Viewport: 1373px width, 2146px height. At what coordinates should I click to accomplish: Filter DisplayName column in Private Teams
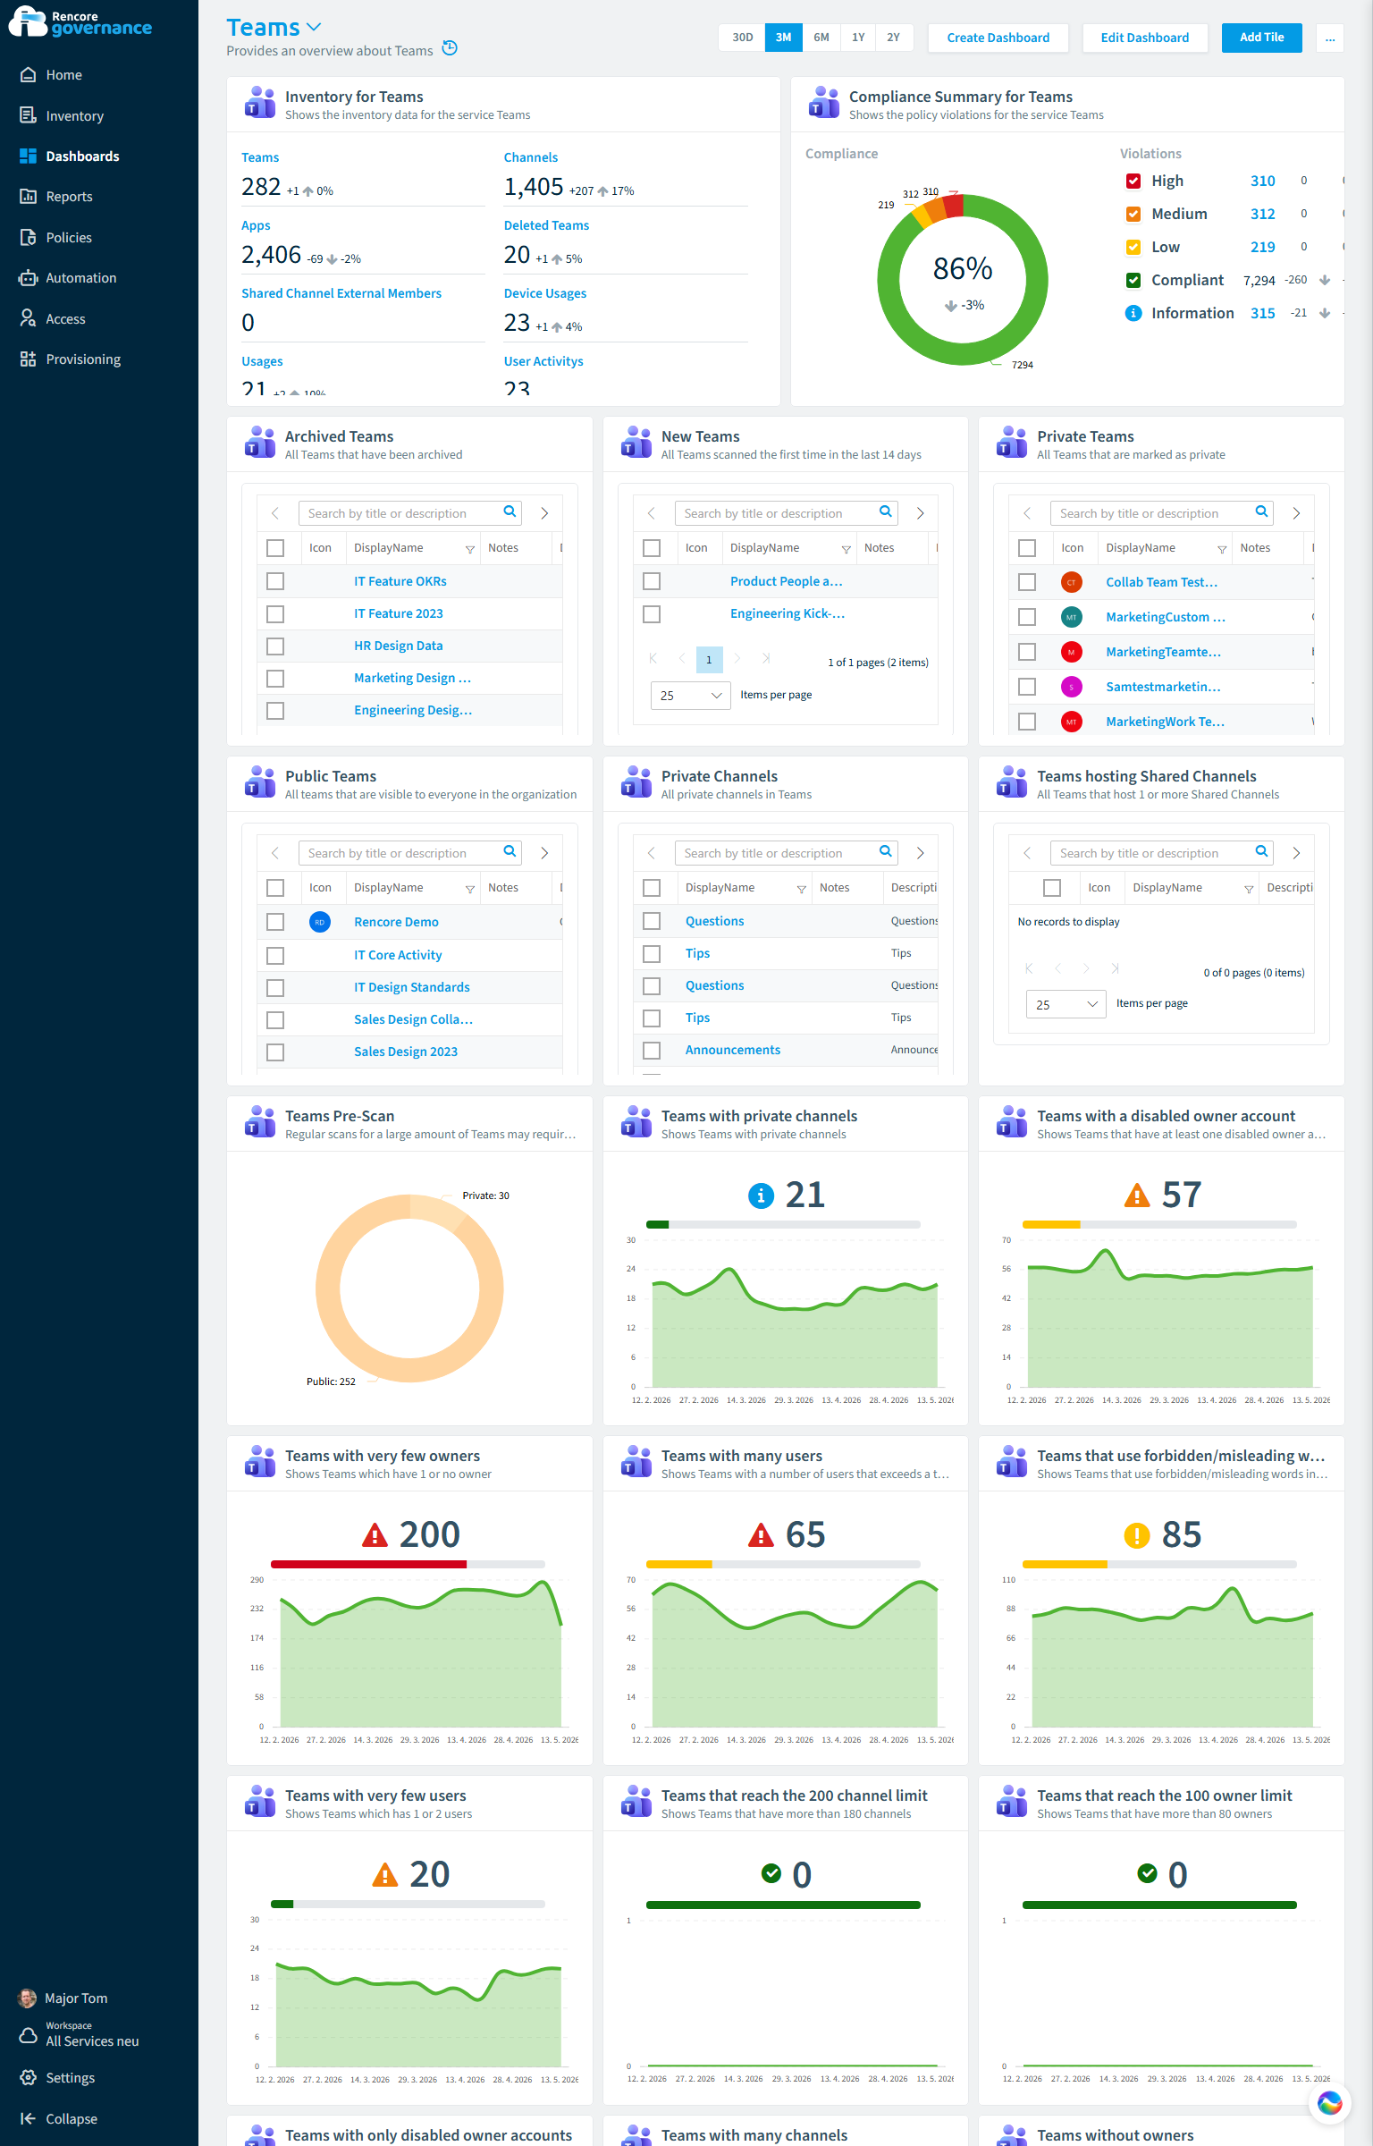(x=1222, y=549)
